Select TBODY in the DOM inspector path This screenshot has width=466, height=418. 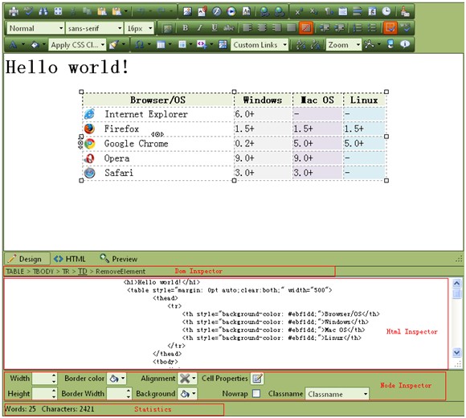click(43, 272)
